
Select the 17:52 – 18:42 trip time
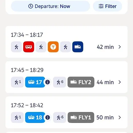(x=27, y=105)
